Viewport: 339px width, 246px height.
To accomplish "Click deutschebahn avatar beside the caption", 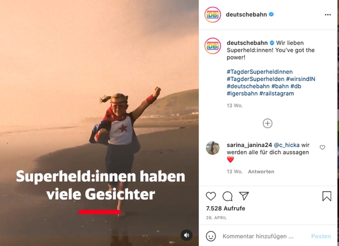I will [x=213, y=46].
